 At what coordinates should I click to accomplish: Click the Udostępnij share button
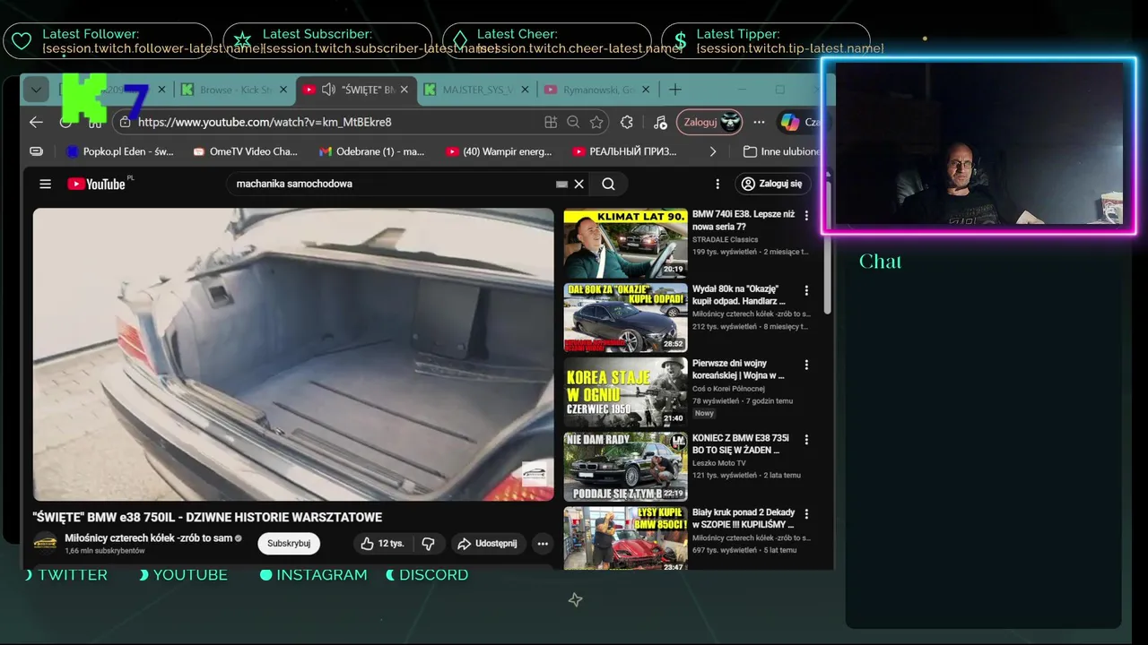(x=487, y=543)
